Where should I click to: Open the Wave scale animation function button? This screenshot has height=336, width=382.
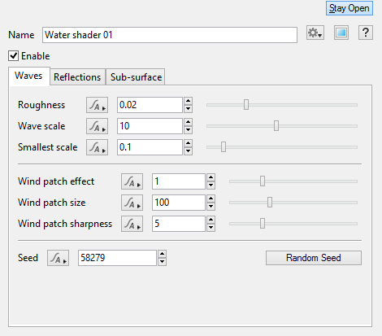click(97, 126)
